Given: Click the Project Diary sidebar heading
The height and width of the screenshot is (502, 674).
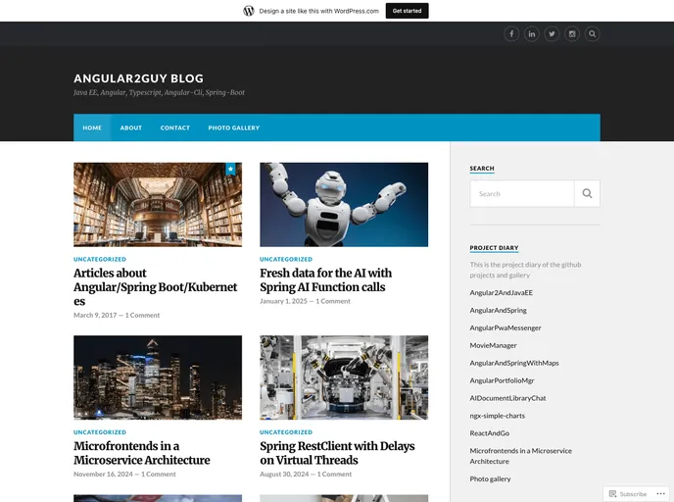Looking at the screenshot, I should pyautogui.click(x=494, y=248).
